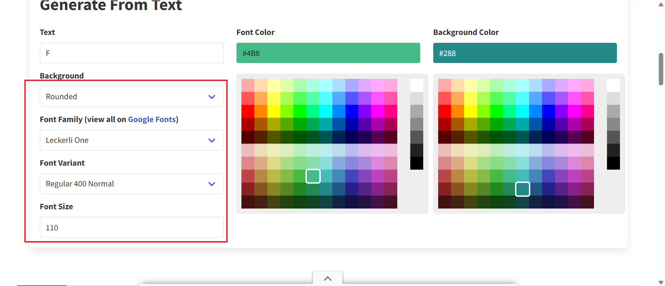Screen dimensions: 665x286
Task: Click the Font Color hex input field
Action: tap(328, 53)
